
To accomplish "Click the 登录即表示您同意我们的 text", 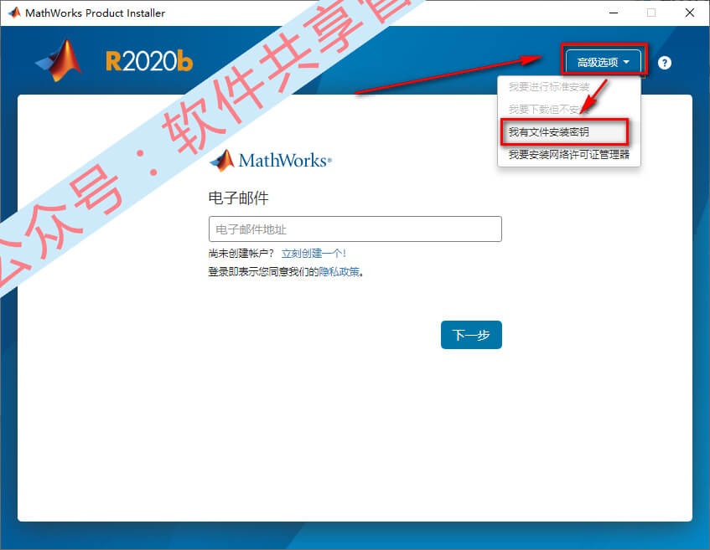I will (263, 272).
